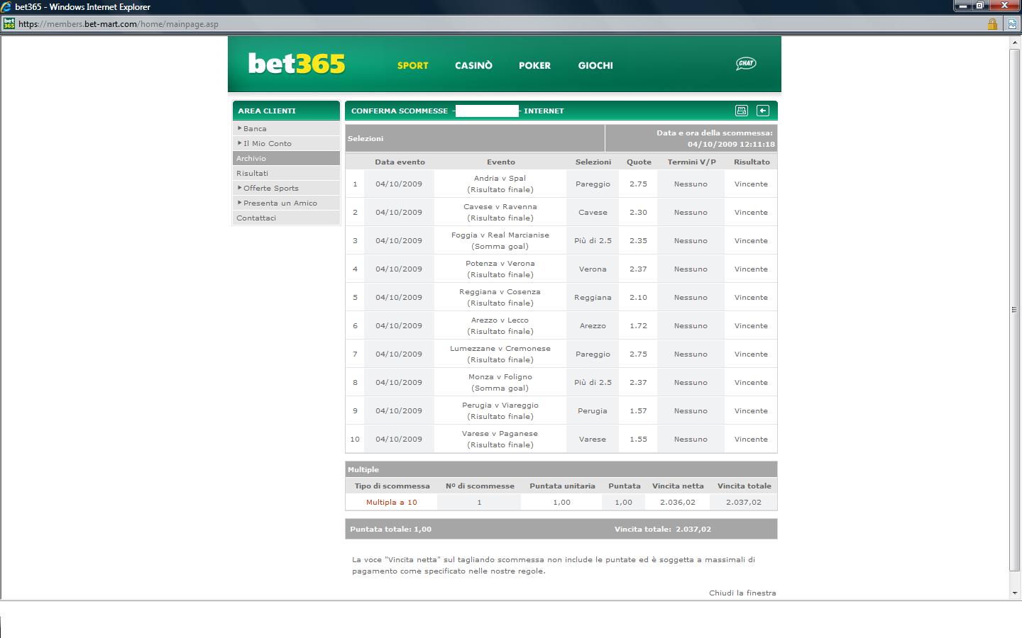1022x638 pixels.
Task: Click the 'Data evento' column header
Action: (x=400, y=162)
